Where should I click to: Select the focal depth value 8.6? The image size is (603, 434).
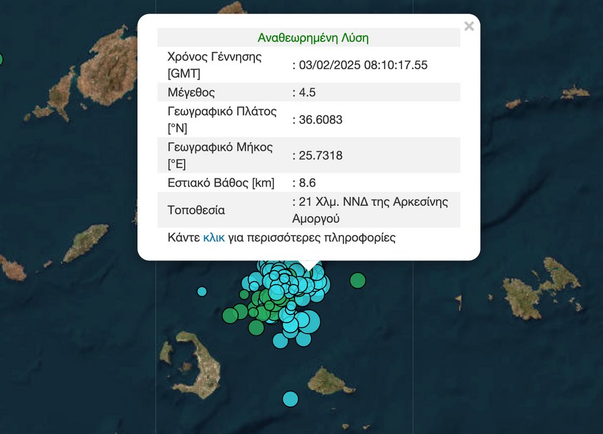pyautogui.click(x=307, y=183)
